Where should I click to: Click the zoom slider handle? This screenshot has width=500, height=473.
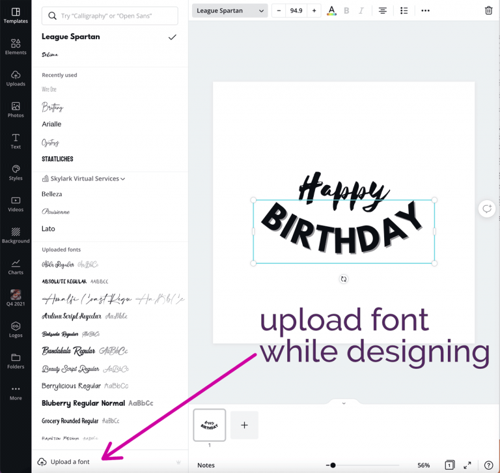click(x=333, y=465)
